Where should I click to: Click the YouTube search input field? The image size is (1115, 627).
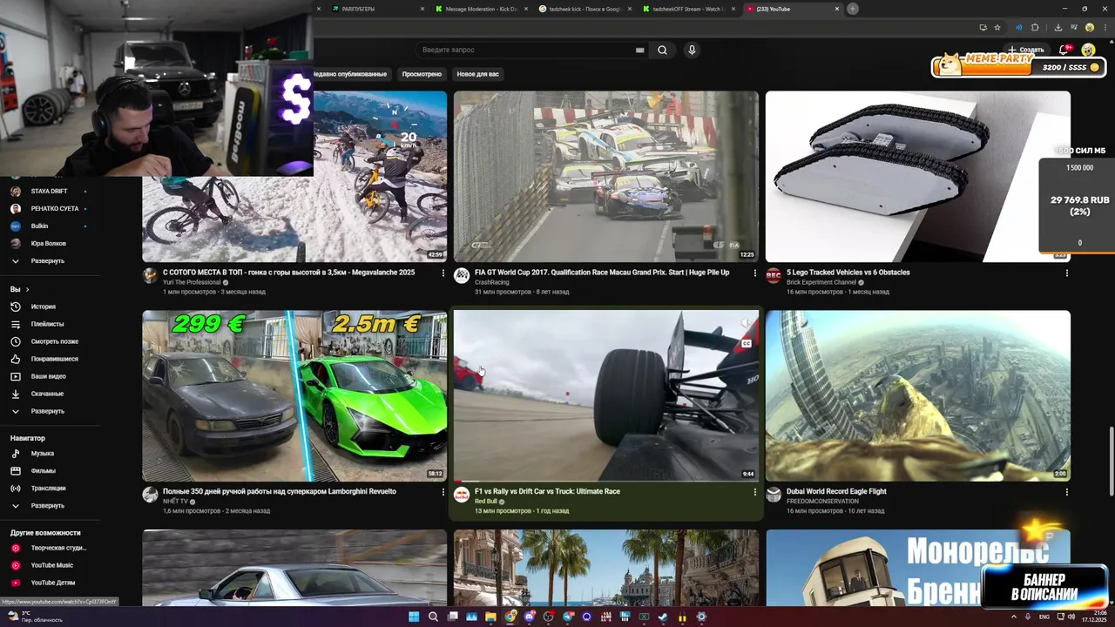(527, 50)
